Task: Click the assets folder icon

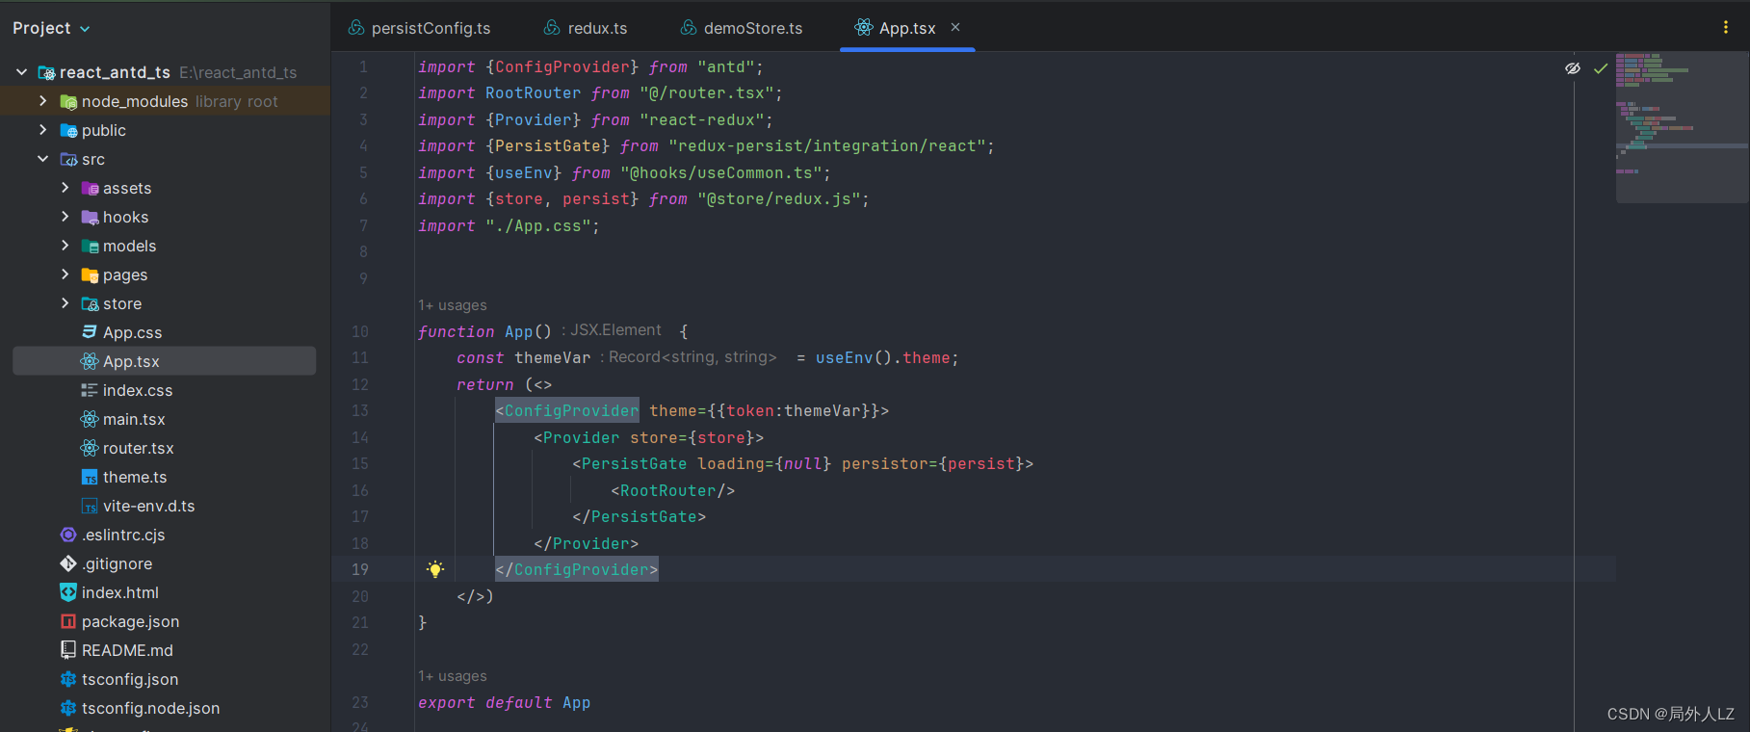Action: 90,188
